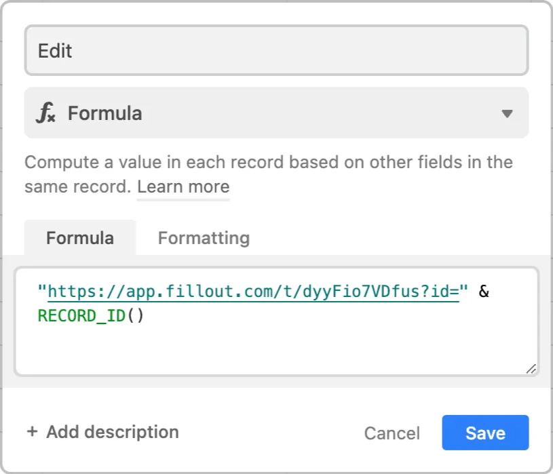Click the field name box showing Edit
This screenshot has height=474, width=553.
(x=276, y=50)
